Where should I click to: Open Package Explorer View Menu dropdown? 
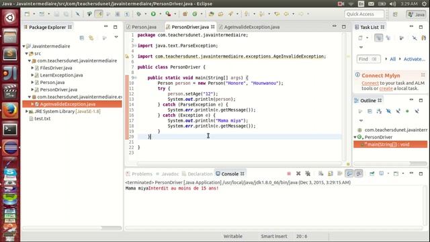[x=116, y=37]
